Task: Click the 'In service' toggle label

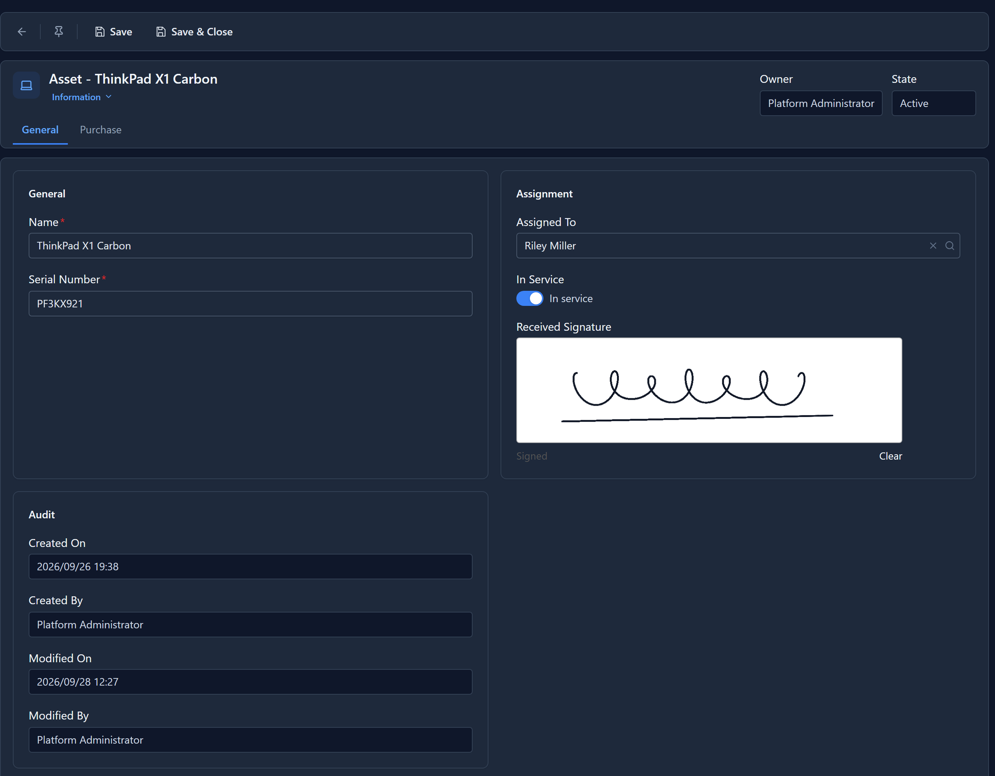Action: (571, 299)
